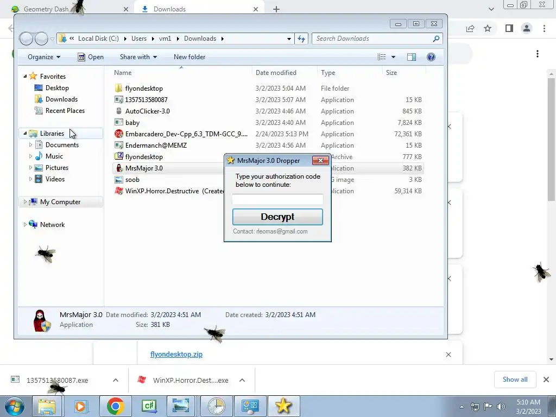Open the Chrome three-dot menu
The height and width of the screenshot is (417, 556).
coord(544,28)
